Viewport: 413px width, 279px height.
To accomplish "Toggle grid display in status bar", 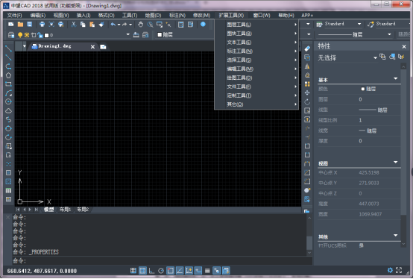I will [142, 271].
